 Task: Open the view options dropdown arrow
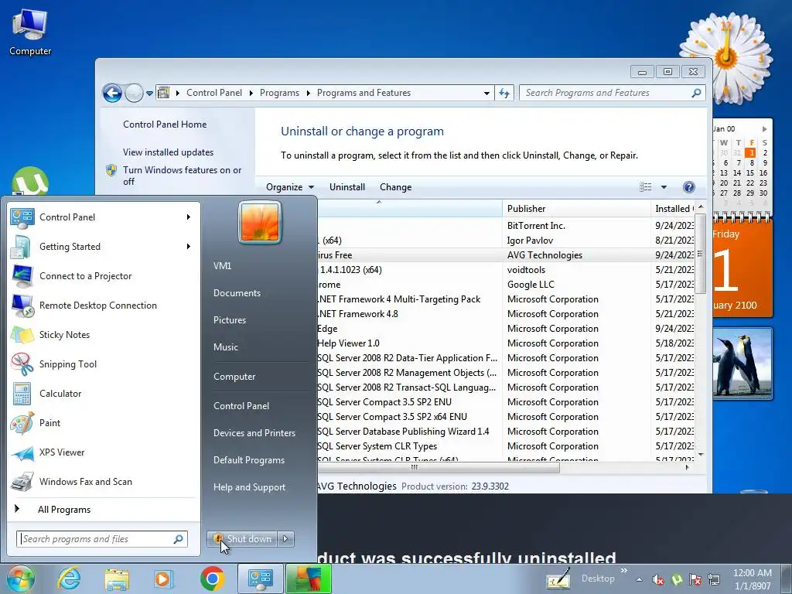tap(664, 187)
